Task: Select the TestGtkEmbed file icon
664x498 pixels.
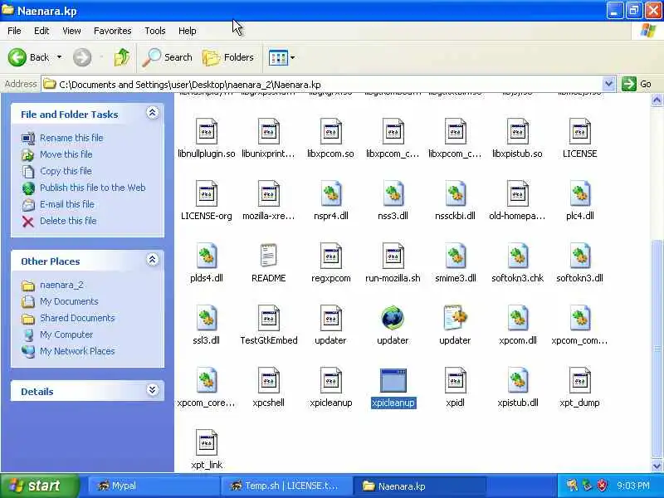Action: [x=268, y=318]
